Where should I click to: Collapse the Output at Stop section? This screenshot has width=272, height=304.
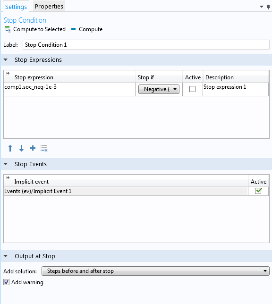[x=6, y=256]
